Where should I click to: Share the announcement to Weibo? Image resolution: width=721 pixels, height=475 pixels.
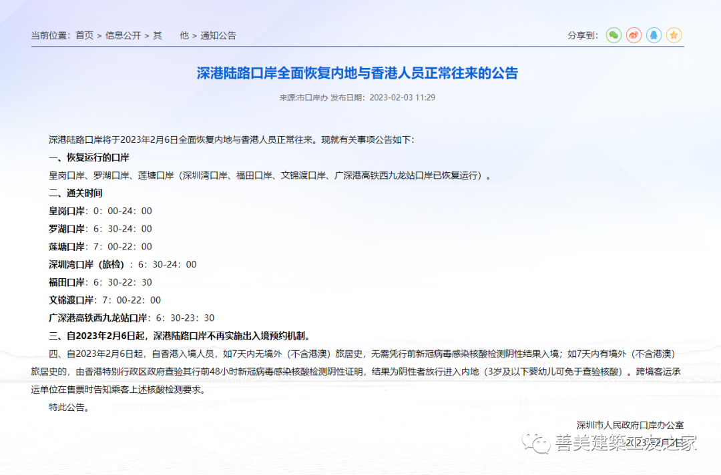(x=634, y=35)
